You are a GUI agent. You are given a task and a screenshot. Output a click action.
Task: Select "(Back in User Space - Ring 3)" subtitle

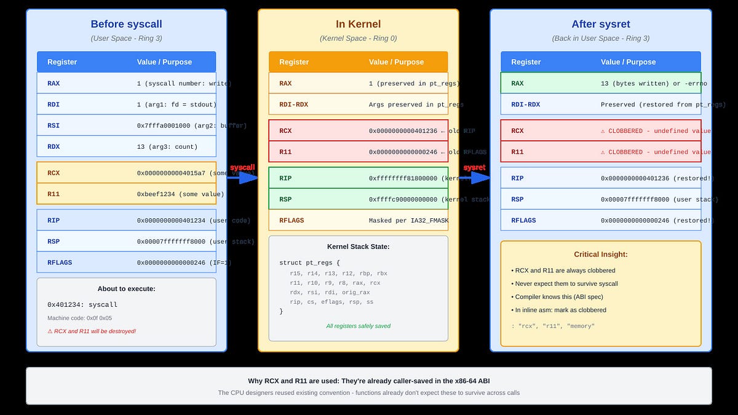click(600, 38)
